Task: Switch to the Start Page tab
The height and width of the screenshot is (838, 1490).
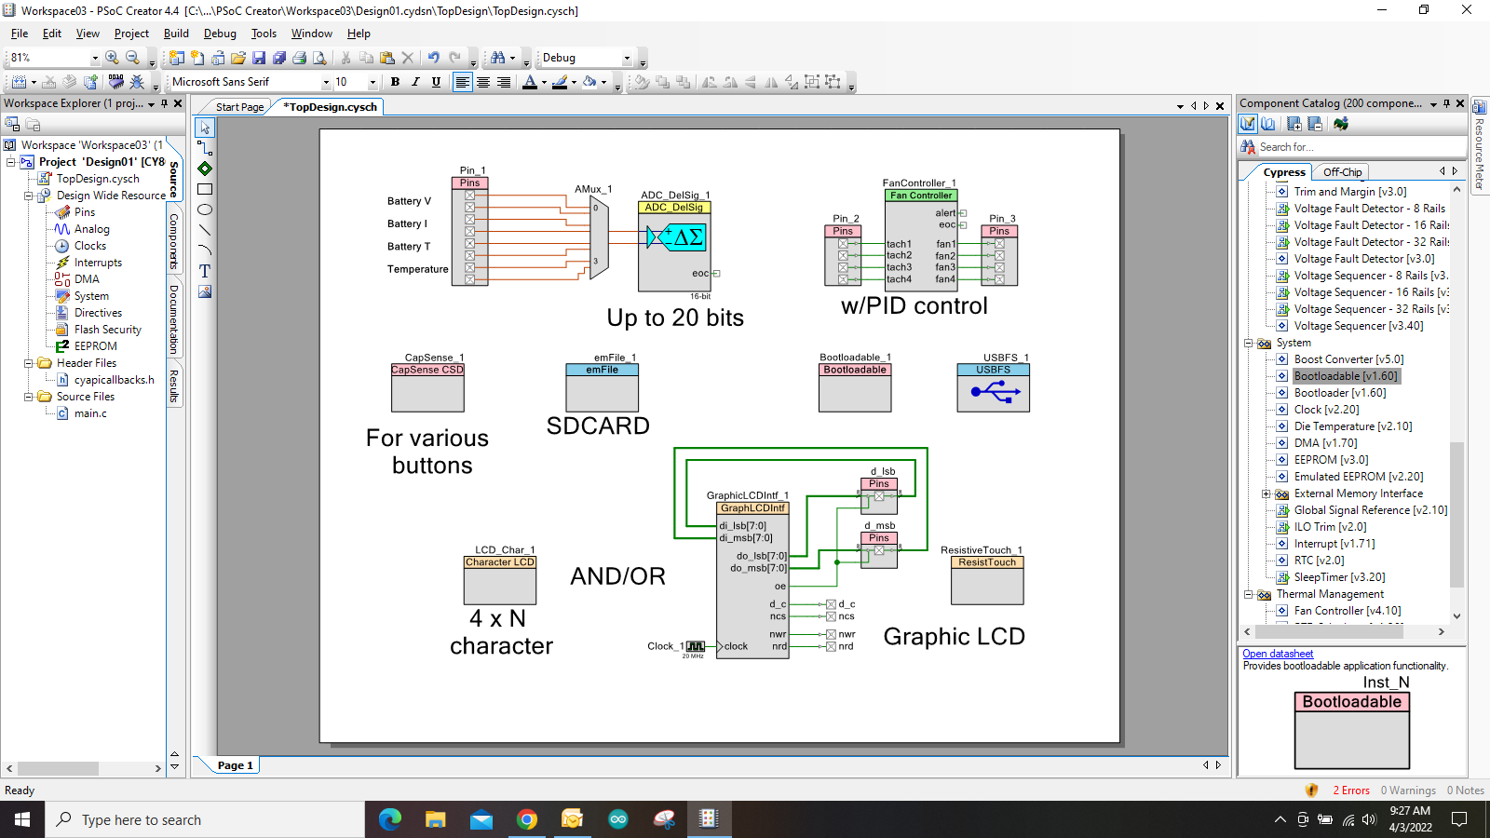Action: (x=239, y=107)
